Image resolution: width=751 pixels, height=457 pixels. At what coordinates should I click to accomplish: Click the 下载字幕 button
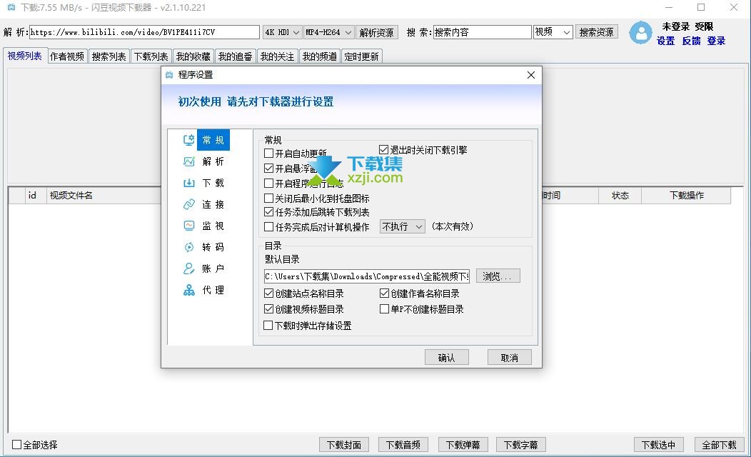(521, 445)
